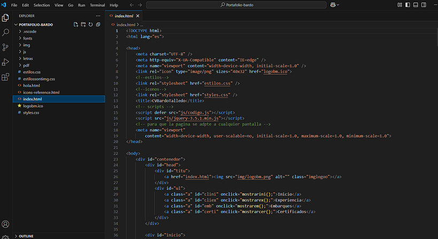Open the Extensions view
438x239 pixels.
(x=5, y=77)
